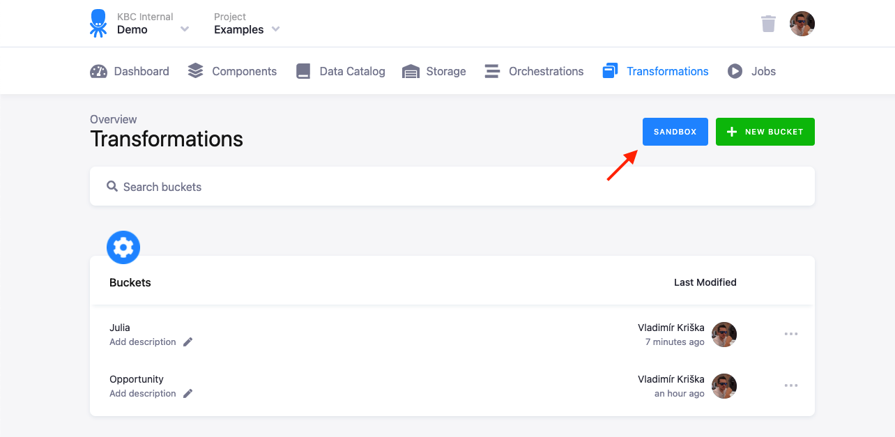Click "7 minutes ago" timestamp
895x437 pixels.
click(675, 342)
